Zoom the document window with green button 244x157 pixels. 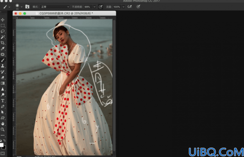point(25,13)
